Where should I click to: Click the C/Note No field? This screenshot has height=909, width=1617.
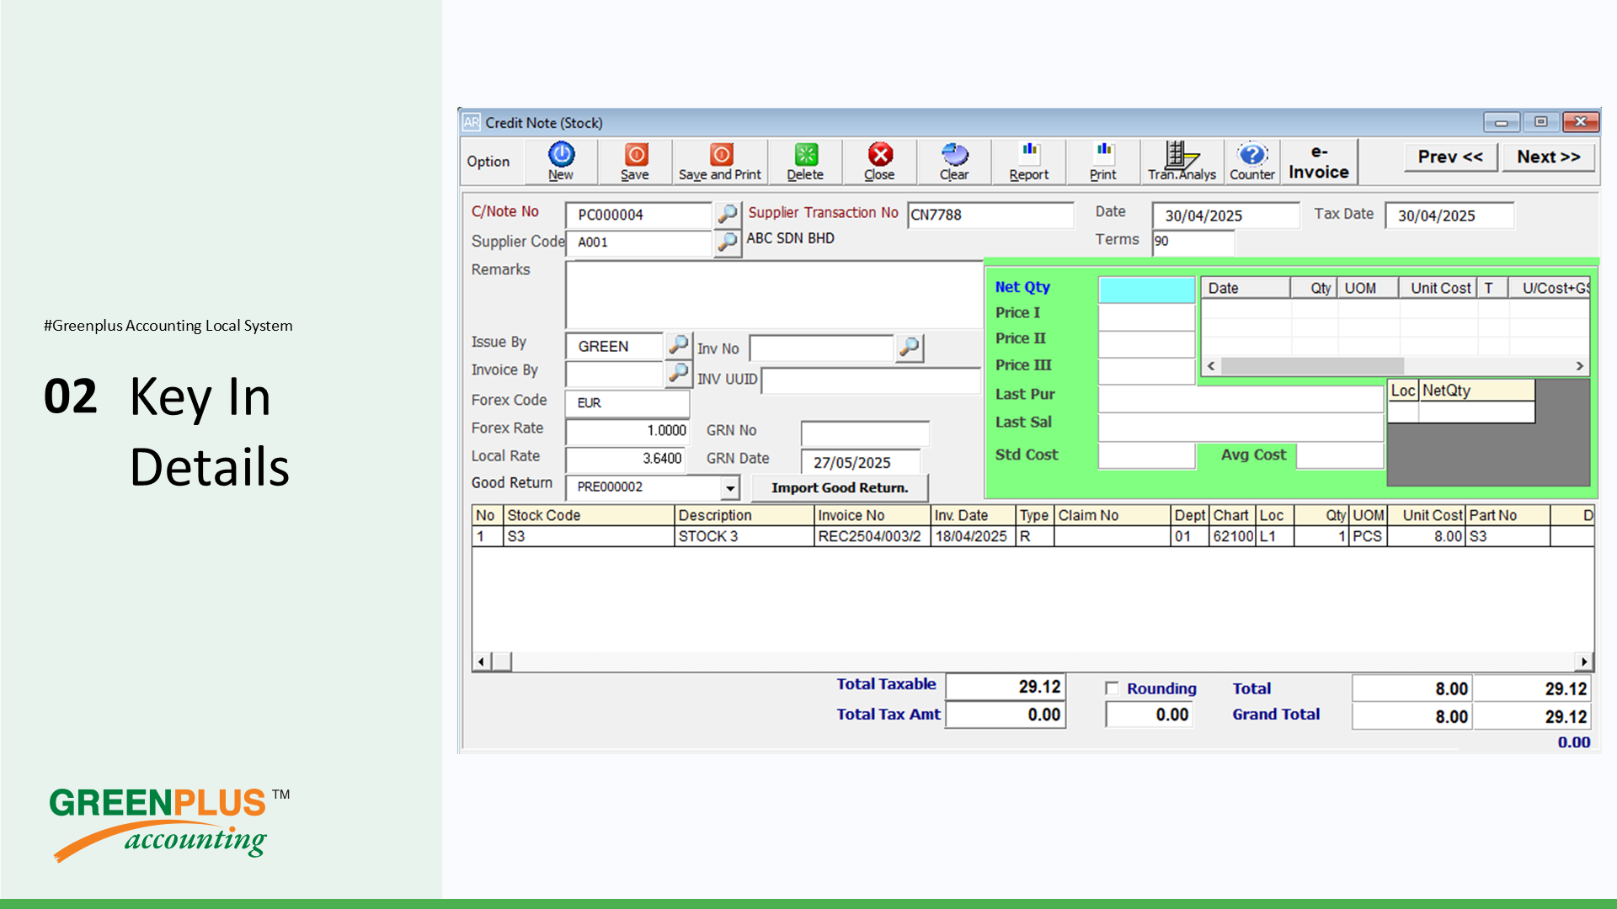[x=638, y=215]
